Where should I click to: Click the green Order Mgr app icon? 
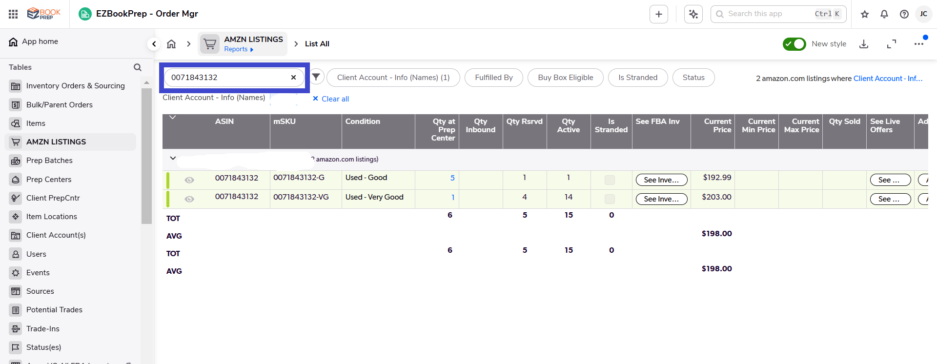(85, 14)
